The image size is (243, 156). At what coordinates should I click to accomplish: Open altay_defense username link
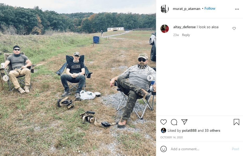pyautogui.click(x=184, y=27)
